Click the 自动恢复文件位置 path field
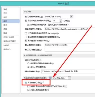Viewport: 95px width, 97px height. [70, 29]
